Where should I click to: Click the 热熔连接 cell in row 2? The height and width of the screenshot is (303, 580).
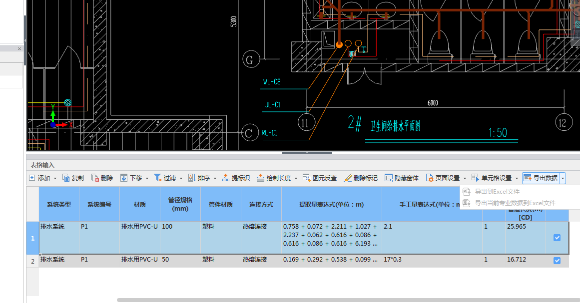pos(261,261)
